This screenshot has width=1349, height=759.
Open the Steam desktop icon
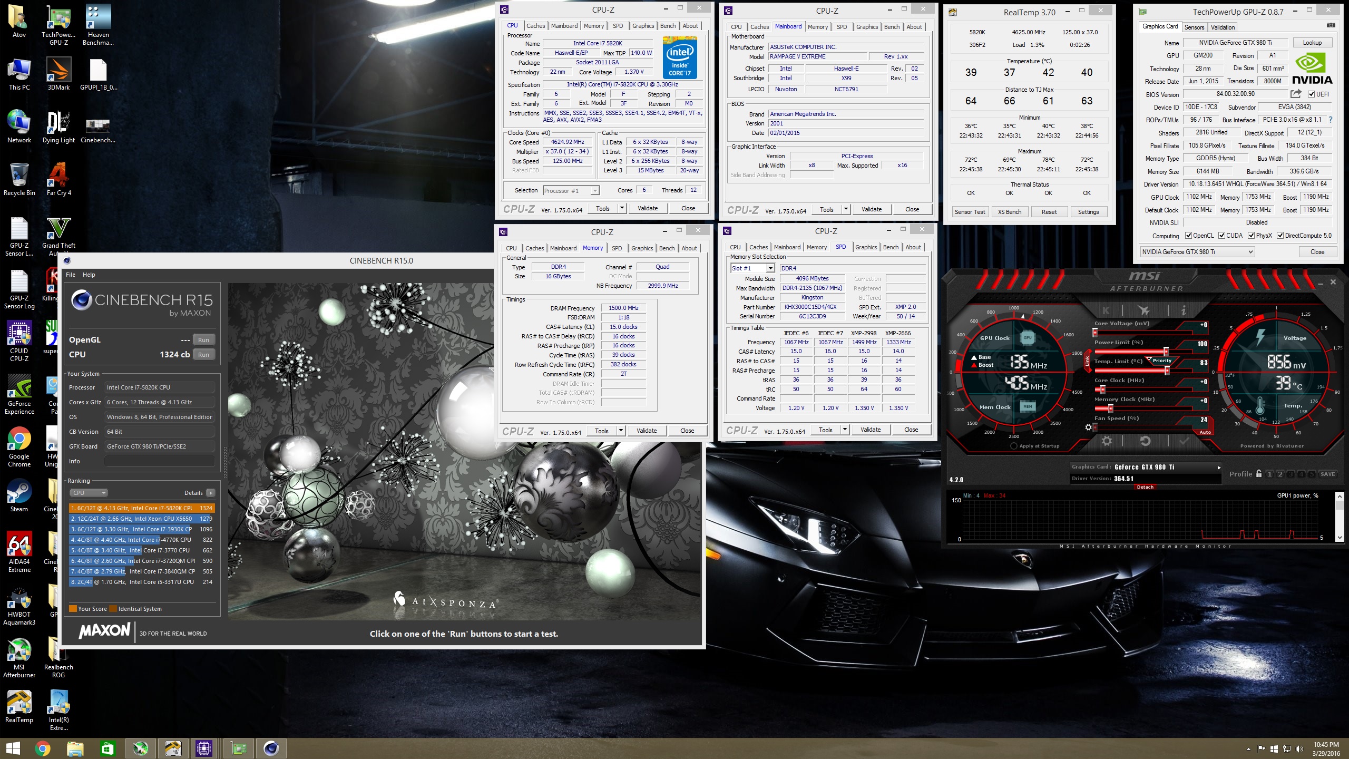click(19, 496)
